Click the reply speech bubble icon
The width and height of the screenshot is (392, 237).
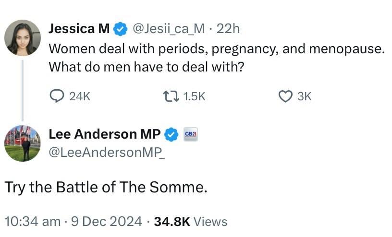tap(57, 96)
